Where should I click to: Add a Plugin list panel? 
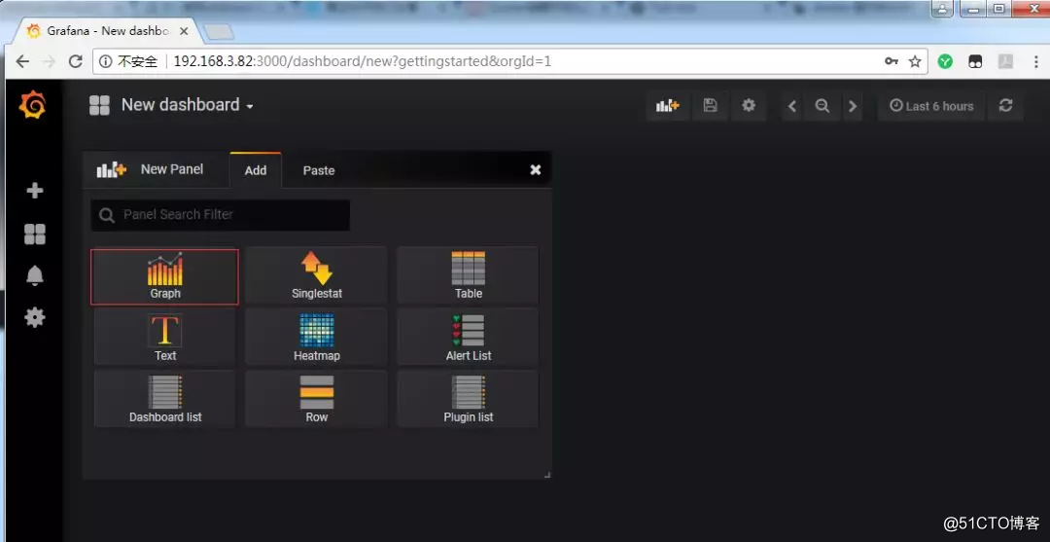(x=468, y=399)
